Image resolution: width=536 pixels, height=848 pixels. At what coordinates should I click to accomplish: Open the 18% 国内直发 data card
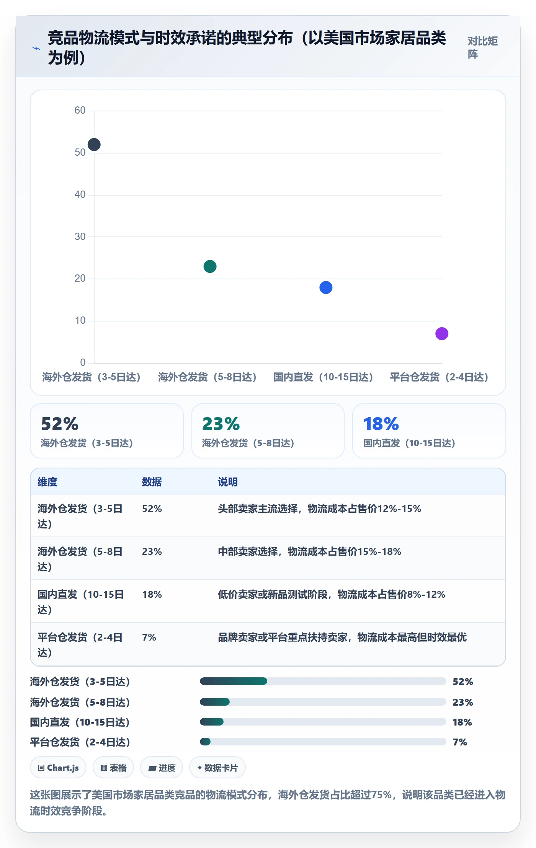(429, 431)
